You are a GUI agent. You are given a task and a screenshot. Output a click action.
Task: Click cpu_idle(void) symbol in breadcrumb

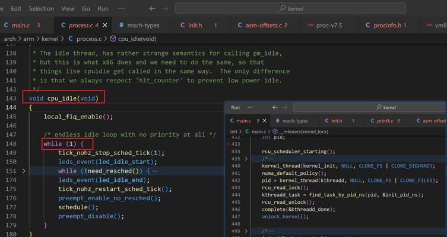coord(137,39)
